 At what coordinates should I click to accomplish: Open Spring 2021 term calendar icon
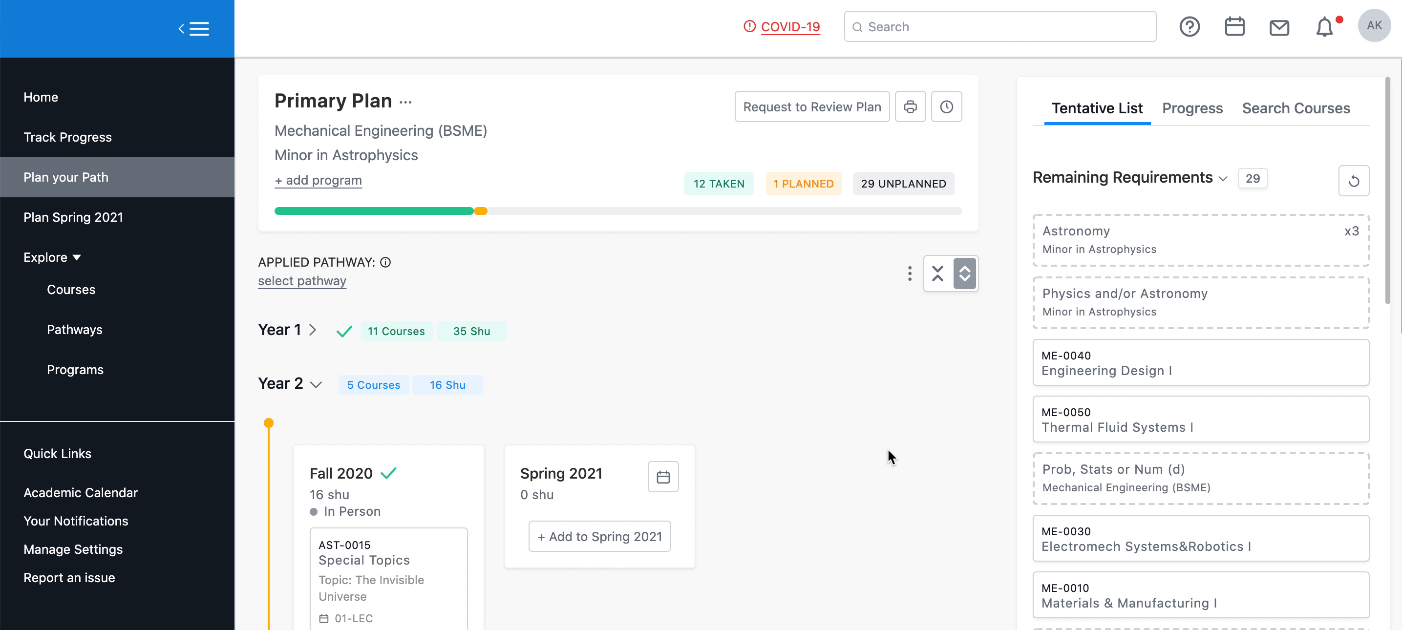point(662,477)
